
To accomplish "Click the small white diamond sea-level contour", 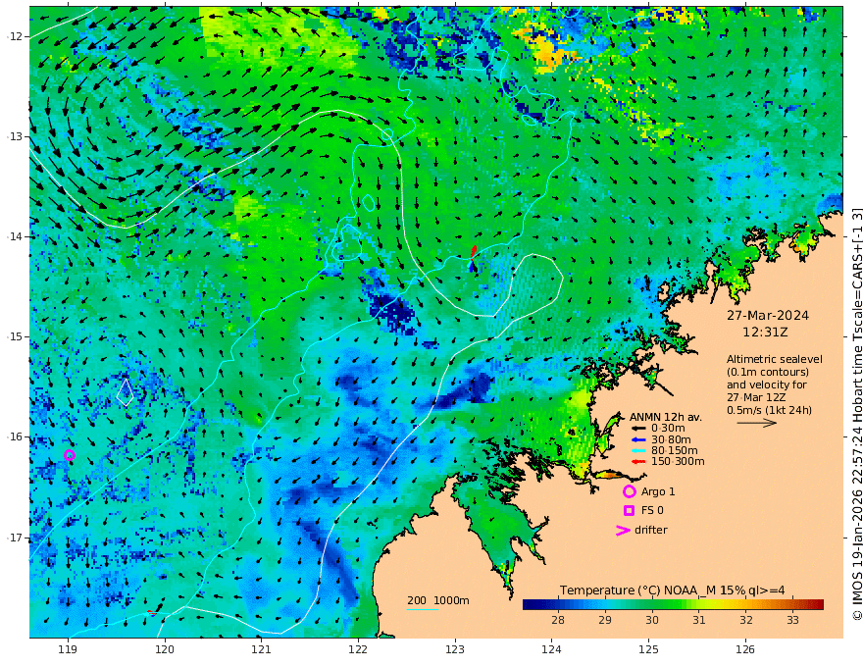I will point(125,391).
